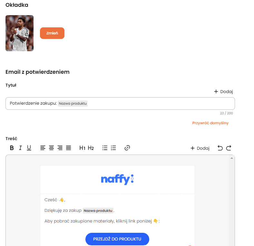Align text to the left
The height and width of the screenshot is (246, 254).
[x=43, y=148]
